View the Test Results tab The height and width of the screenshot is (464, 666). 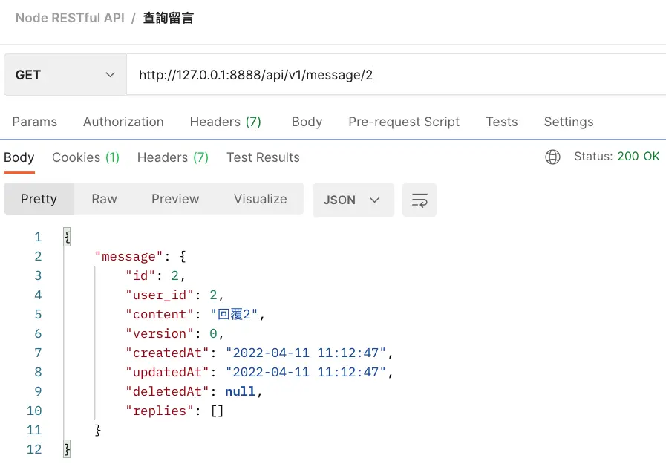tap(263, 157)
